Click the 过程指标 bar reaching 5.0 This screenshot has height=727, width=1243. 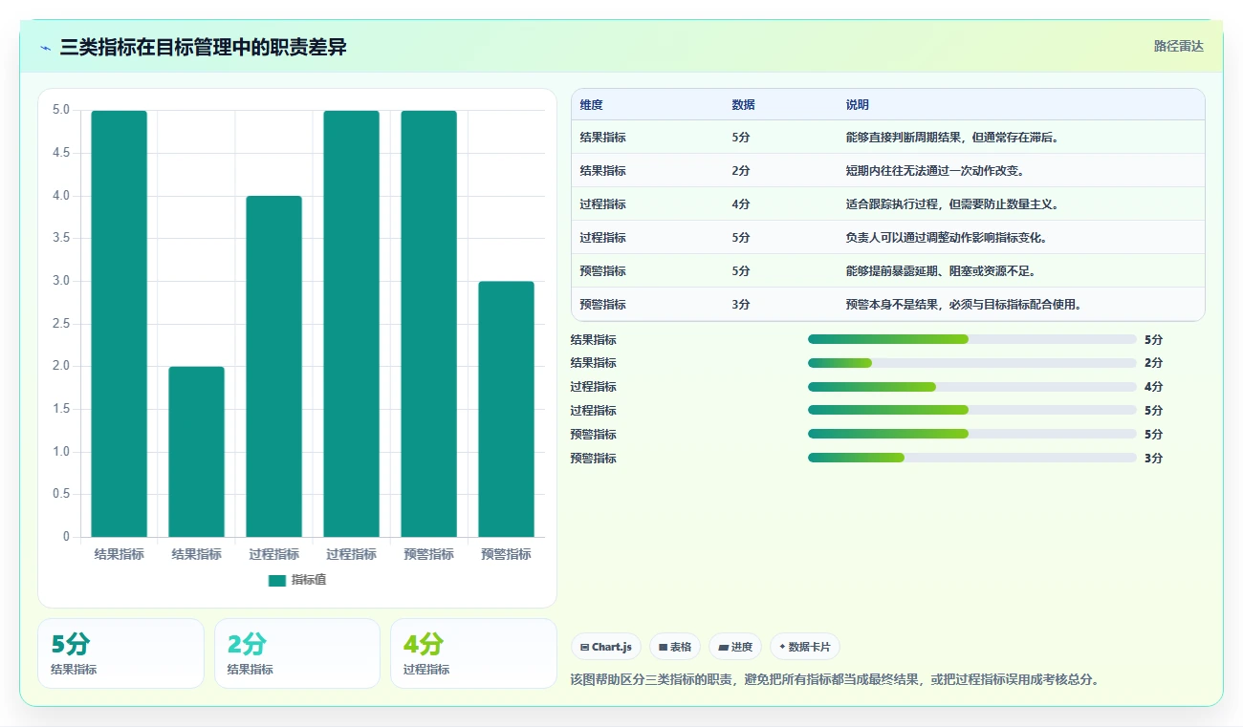pos(351,324)
